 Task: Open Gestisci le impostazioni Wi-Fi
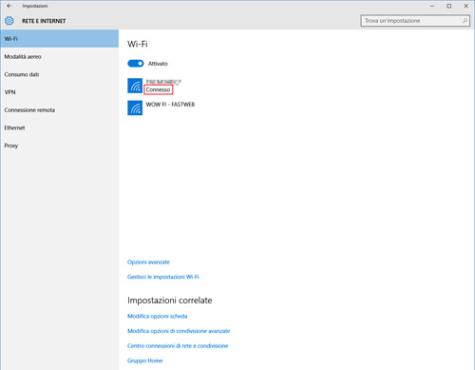(x=163, y=277)
